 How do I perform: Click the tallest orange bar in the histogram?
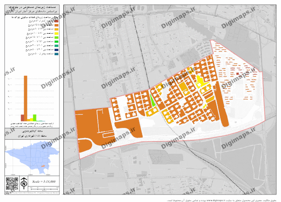pyautogui.click(x=25, y=98)
